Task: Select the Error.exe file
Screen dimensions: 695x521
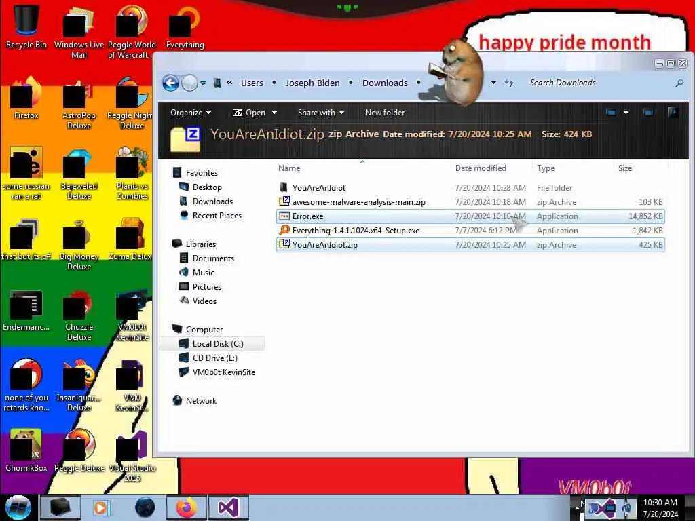Action: 470,216
